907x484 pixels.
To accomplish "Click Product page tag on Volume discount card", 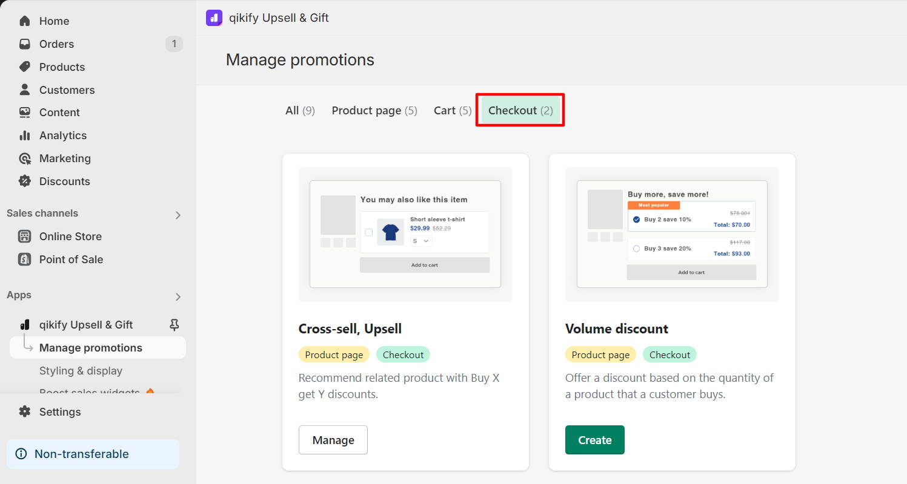I will click(600, 355).
